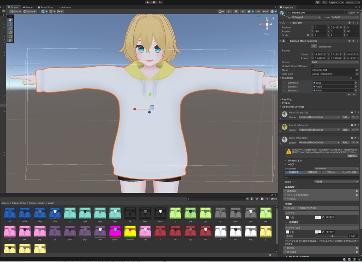362x262 pixels.
Task: Enable Update When Offscreen checkbox
Action: tap(313, 66)
